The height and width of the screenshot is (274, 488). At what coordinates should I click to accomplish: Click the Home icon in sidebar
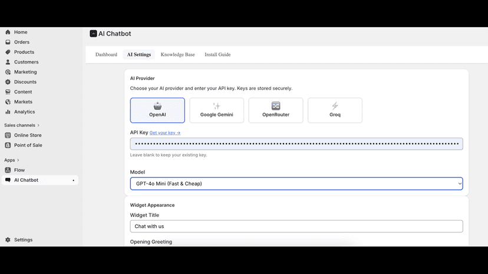[8, 32]
